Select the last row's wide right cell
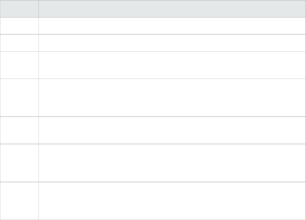Image resolution: width=306 pixels, height=220 pixels. (x=172, y=201)
